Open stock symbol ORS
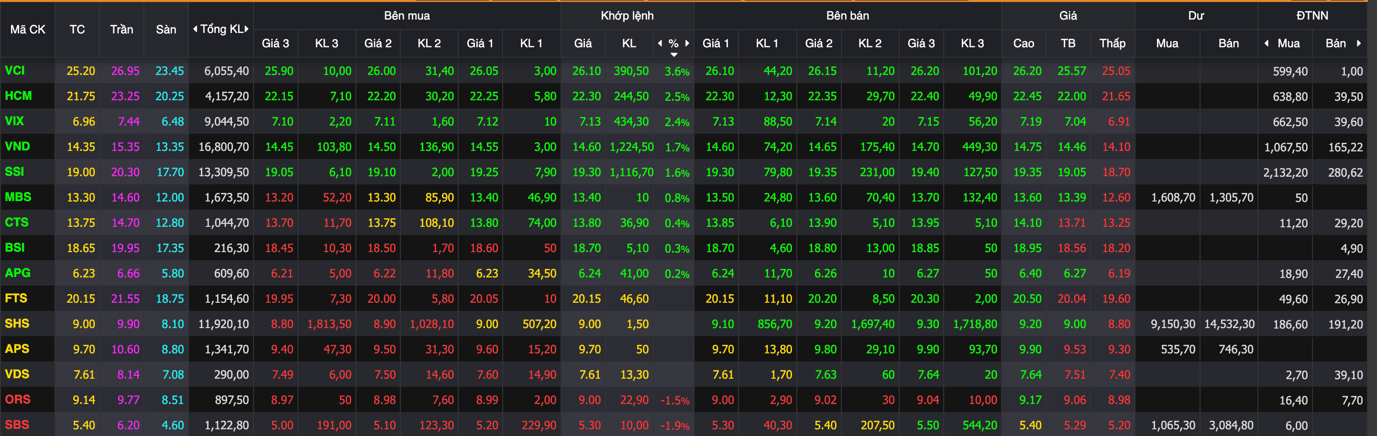The image size is (1377, 436). (x=18, y=399)
